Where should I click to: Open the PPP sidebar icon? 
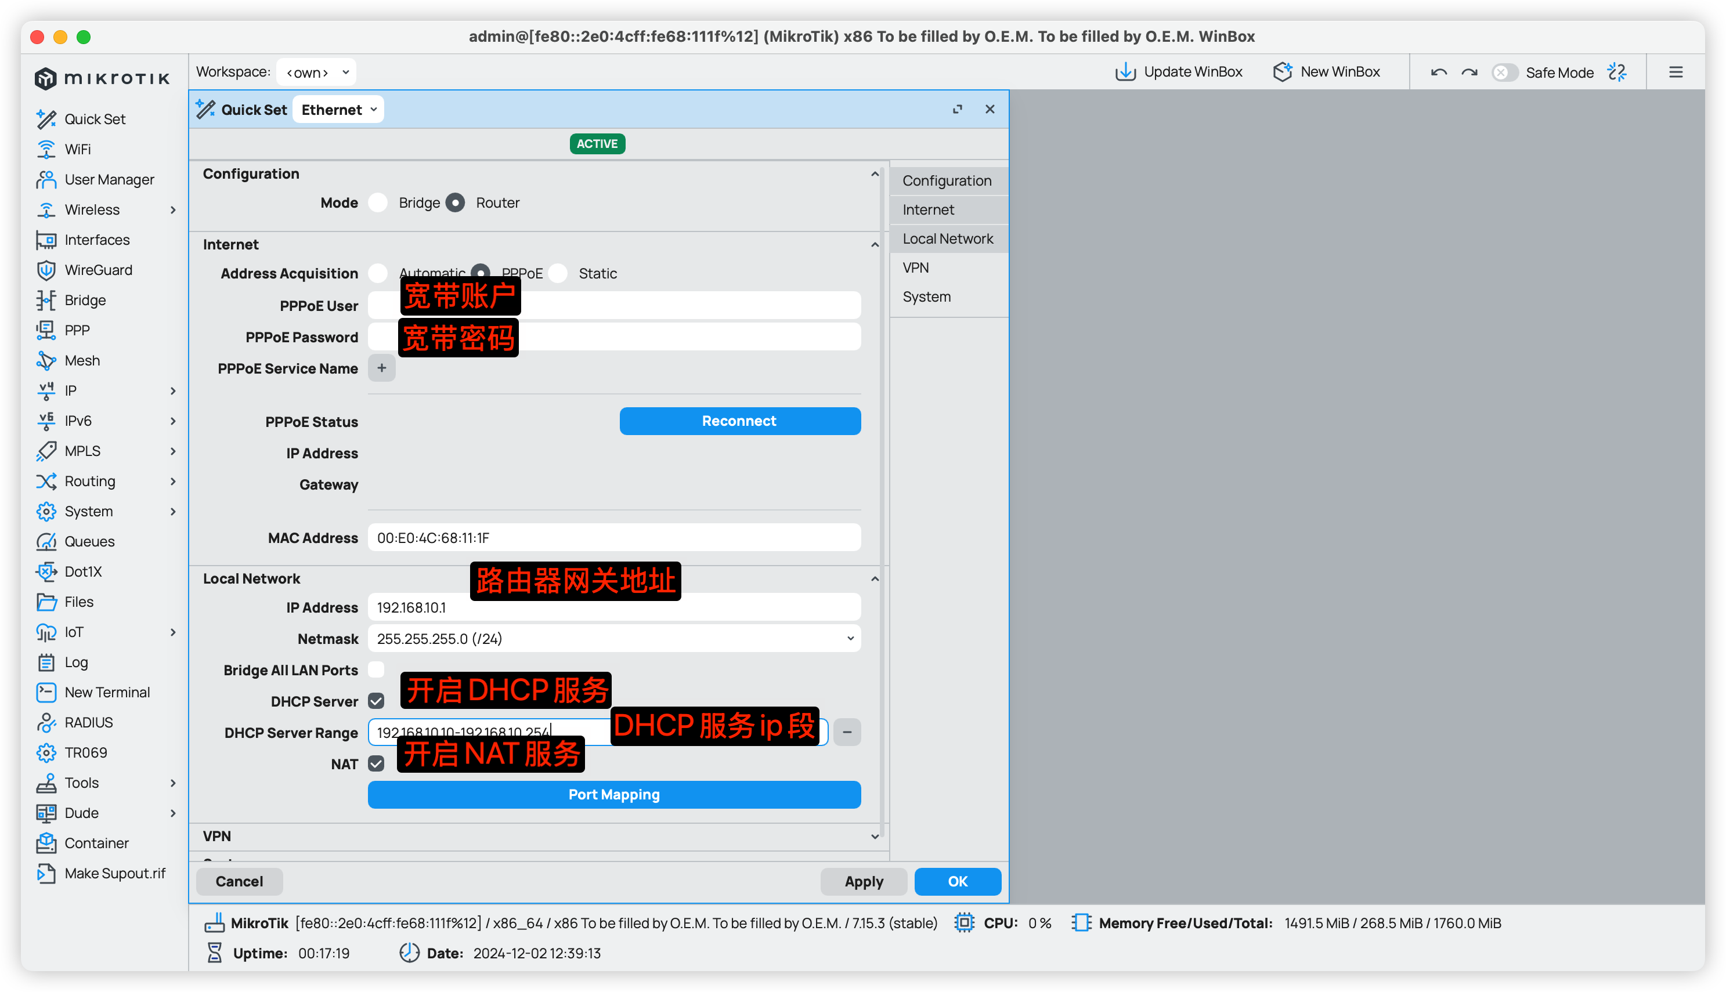pos(46,330)
